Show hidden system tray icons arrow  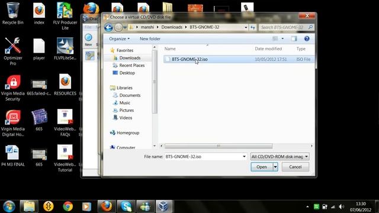pos(307,206)
